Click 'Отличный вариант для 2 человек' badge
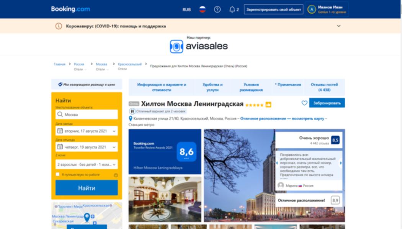 [x=158, y=111]
